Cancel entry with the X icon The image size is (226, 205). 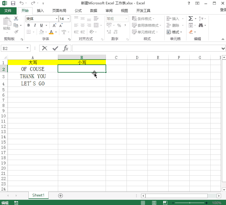[x=45, y=48]
